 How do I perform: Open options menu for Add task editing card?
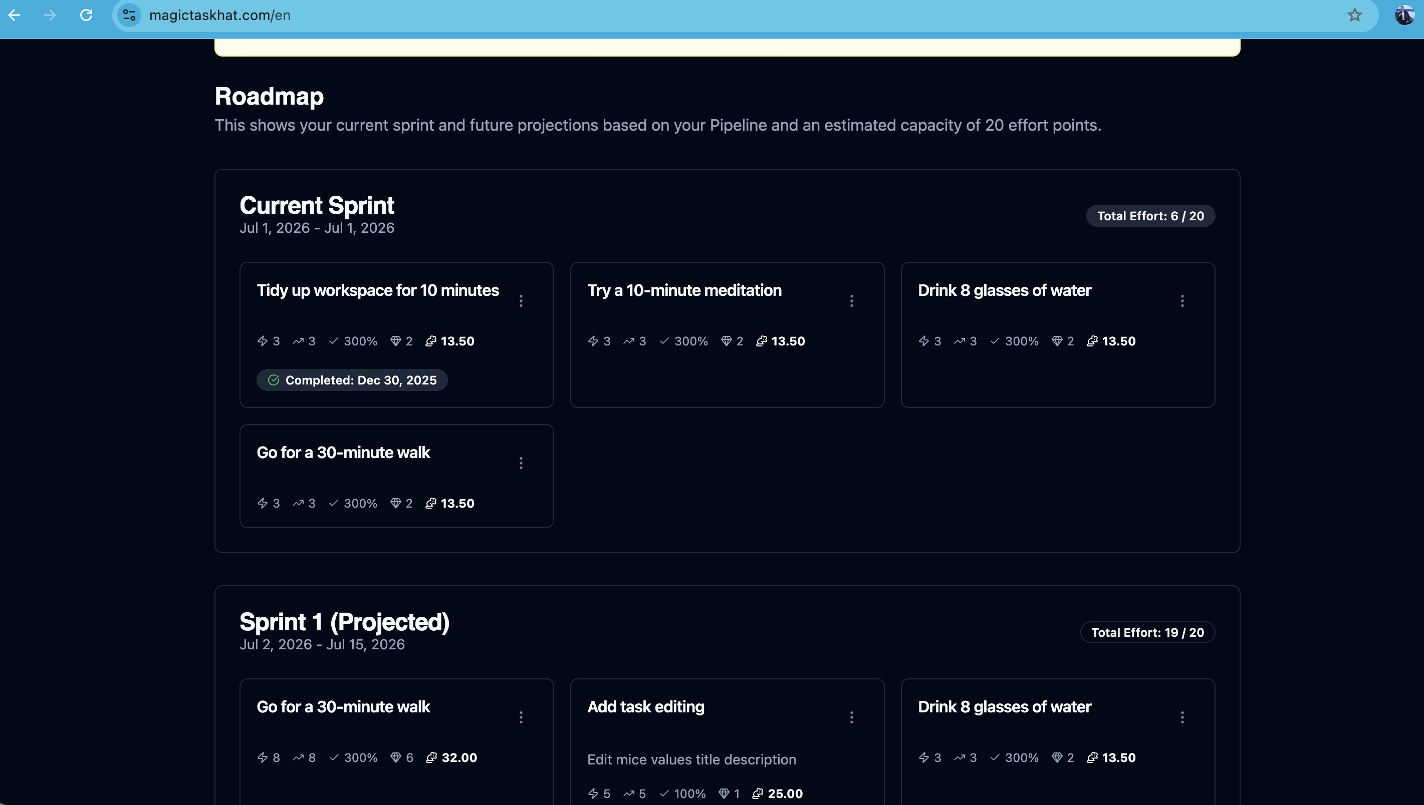[851, 717]
